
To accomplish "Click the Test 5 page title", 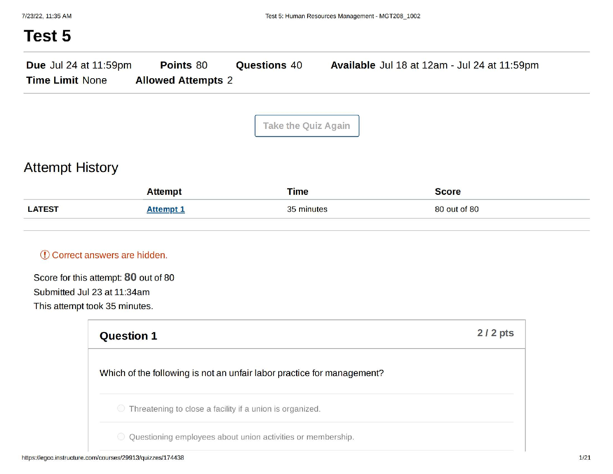I will (x=47, y=36).
